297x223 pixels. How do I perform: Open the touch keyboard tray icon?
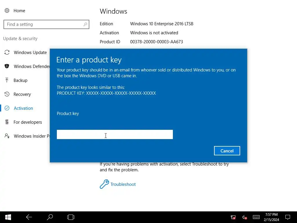[256, 217]
